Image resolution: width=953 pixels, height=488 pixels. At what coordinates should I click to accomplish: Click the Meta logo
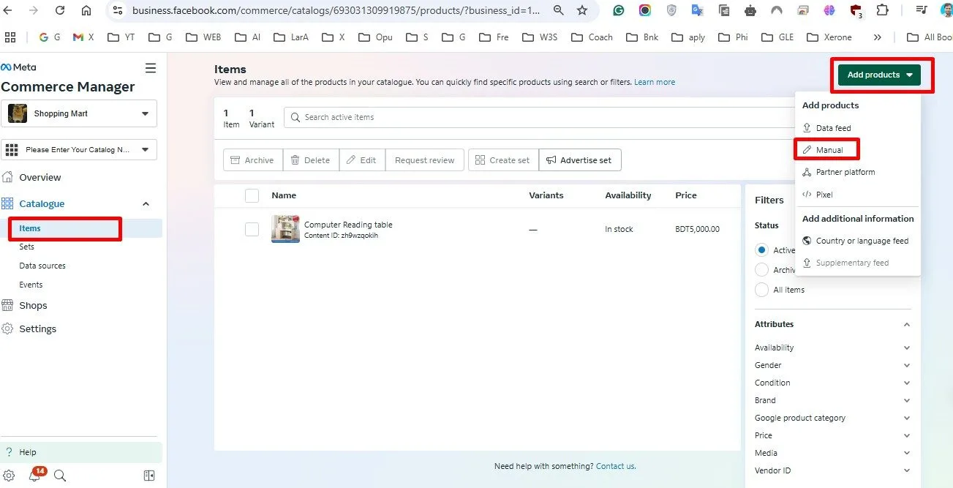pyautogui.click(x=18, y=67)
